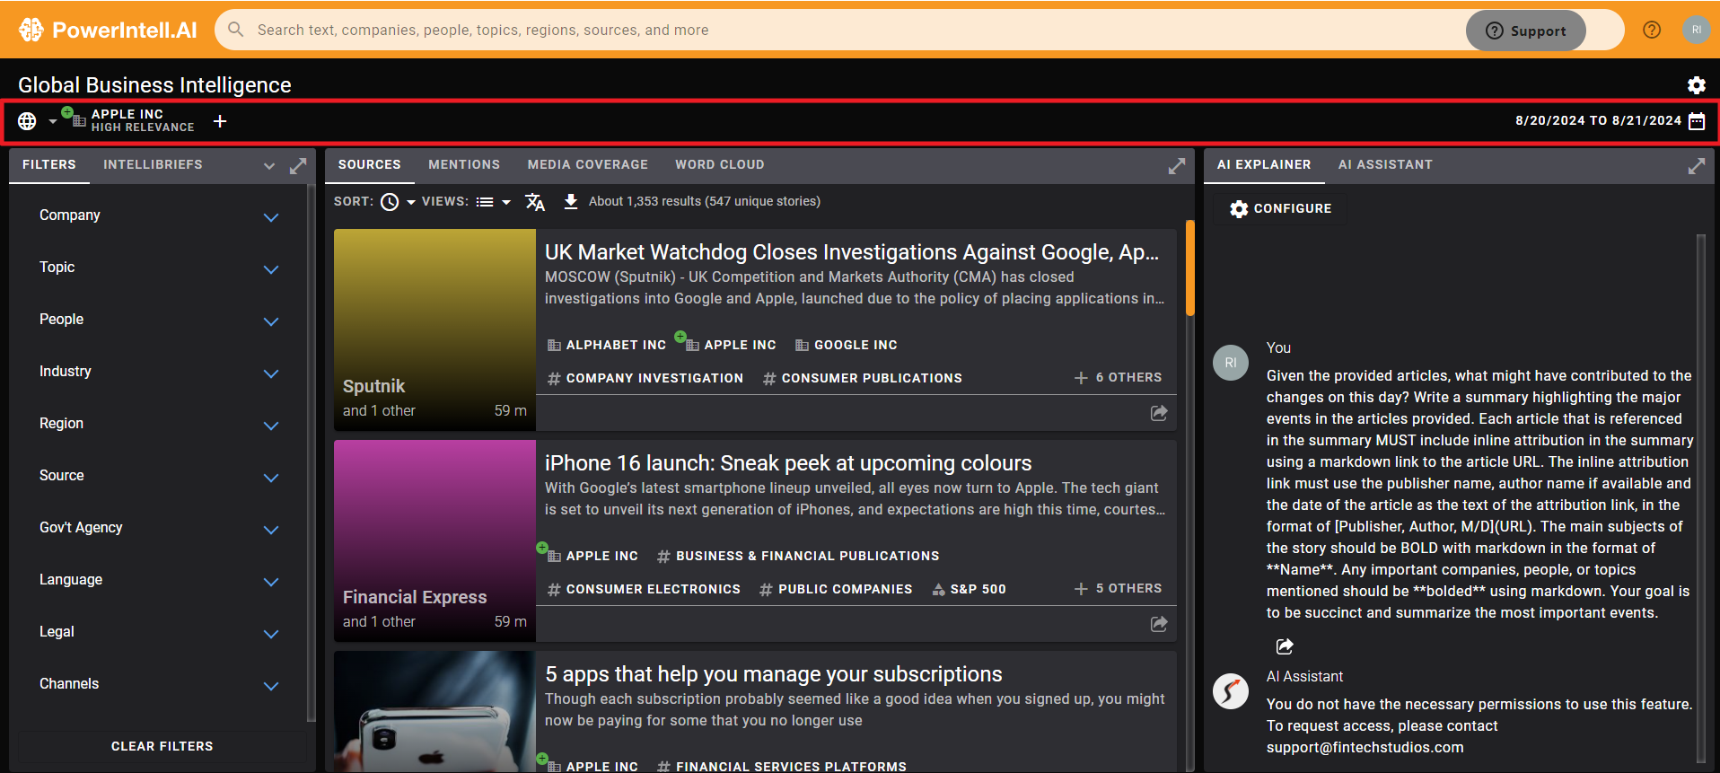
Task: Open the RI user avatar menu
Action: (1696, 30)
